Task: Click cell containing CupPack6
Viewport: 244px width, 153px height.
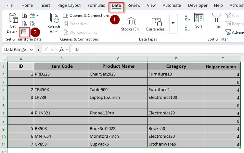Action: tap(118, 144)
